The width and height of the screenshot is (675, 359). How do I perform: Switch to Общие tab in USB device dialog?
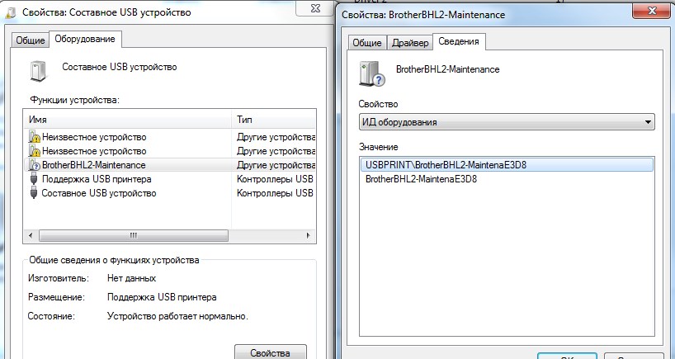[x=31, y=40]
